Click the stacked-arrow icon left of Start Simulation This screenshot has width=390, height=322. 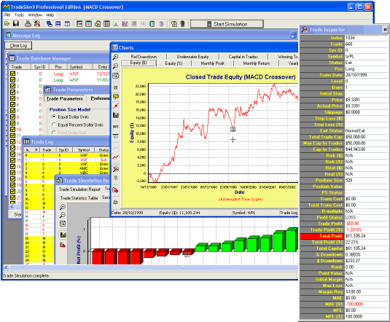[x=182, y=24]
